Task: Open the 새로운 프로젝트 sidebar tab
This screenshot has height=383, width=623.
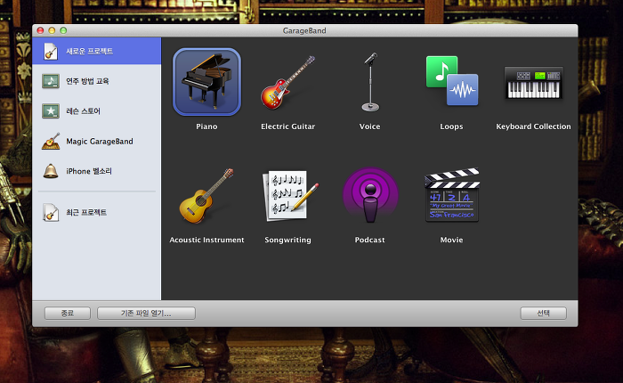Action: tap(96, 51)
